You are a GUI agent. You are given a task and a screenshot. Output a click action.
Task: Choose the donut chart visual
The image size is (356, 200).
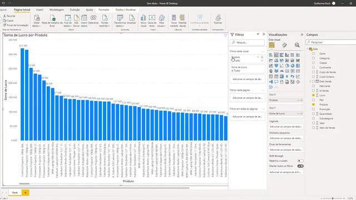pyautogui.click(x=293, y=66)
